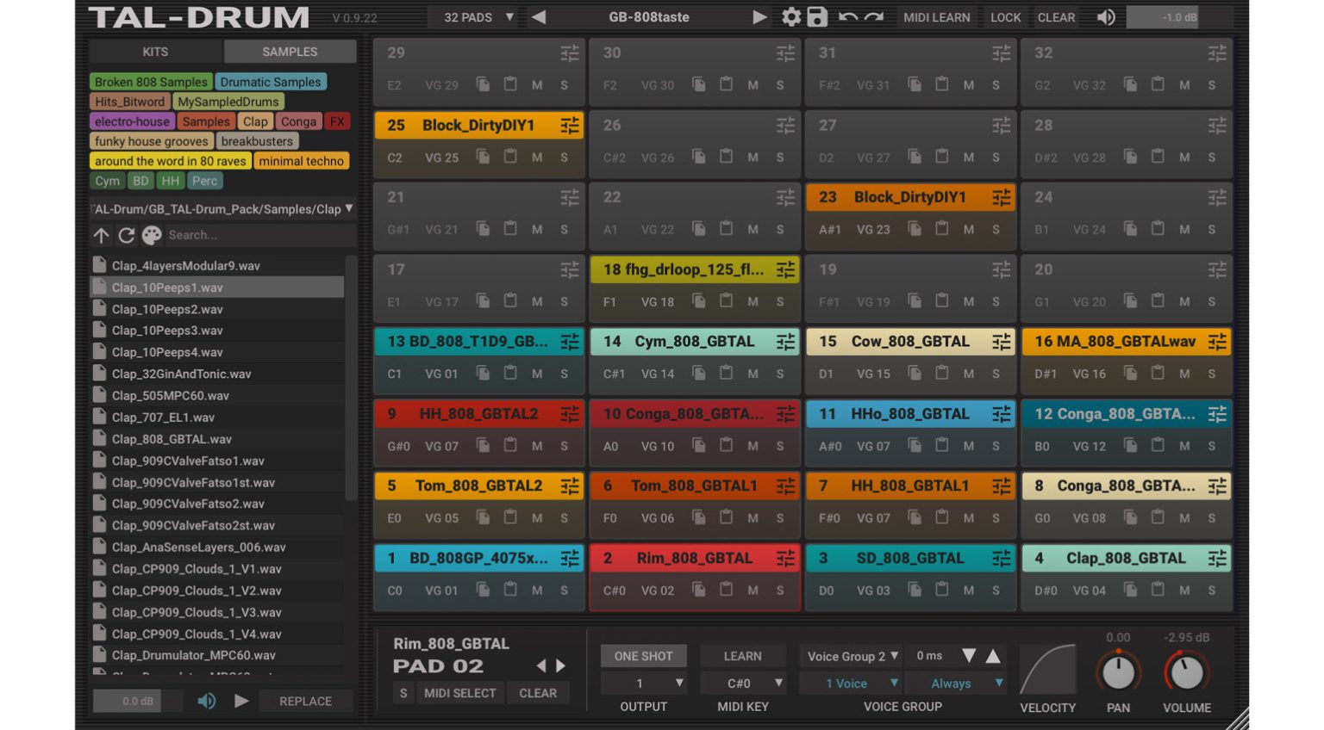Refresh the sample file list
Image resolution: width=1324 pixels, height=730 pixels.
tap(128, 234)
